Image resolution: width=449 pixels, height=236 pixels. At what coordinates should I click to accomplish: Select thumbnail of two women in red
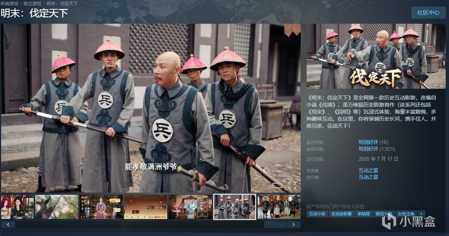click(x=17, y=207)
